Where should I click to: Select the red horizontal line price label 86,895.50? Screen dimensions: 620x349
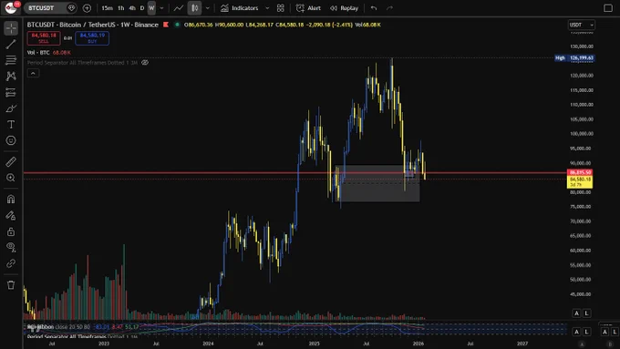[x=580, y=172]
